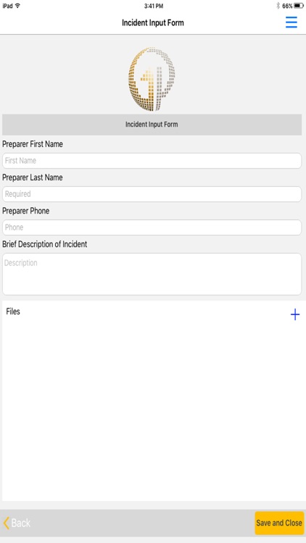306x543 pixels.
Task: Tap the Bluetooth icon in status bar
Action: (278, 6)
